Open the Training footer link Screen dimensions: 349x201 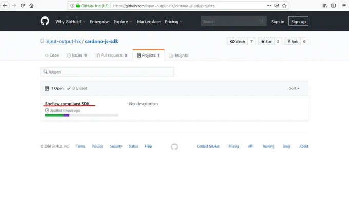coord(268,147)
